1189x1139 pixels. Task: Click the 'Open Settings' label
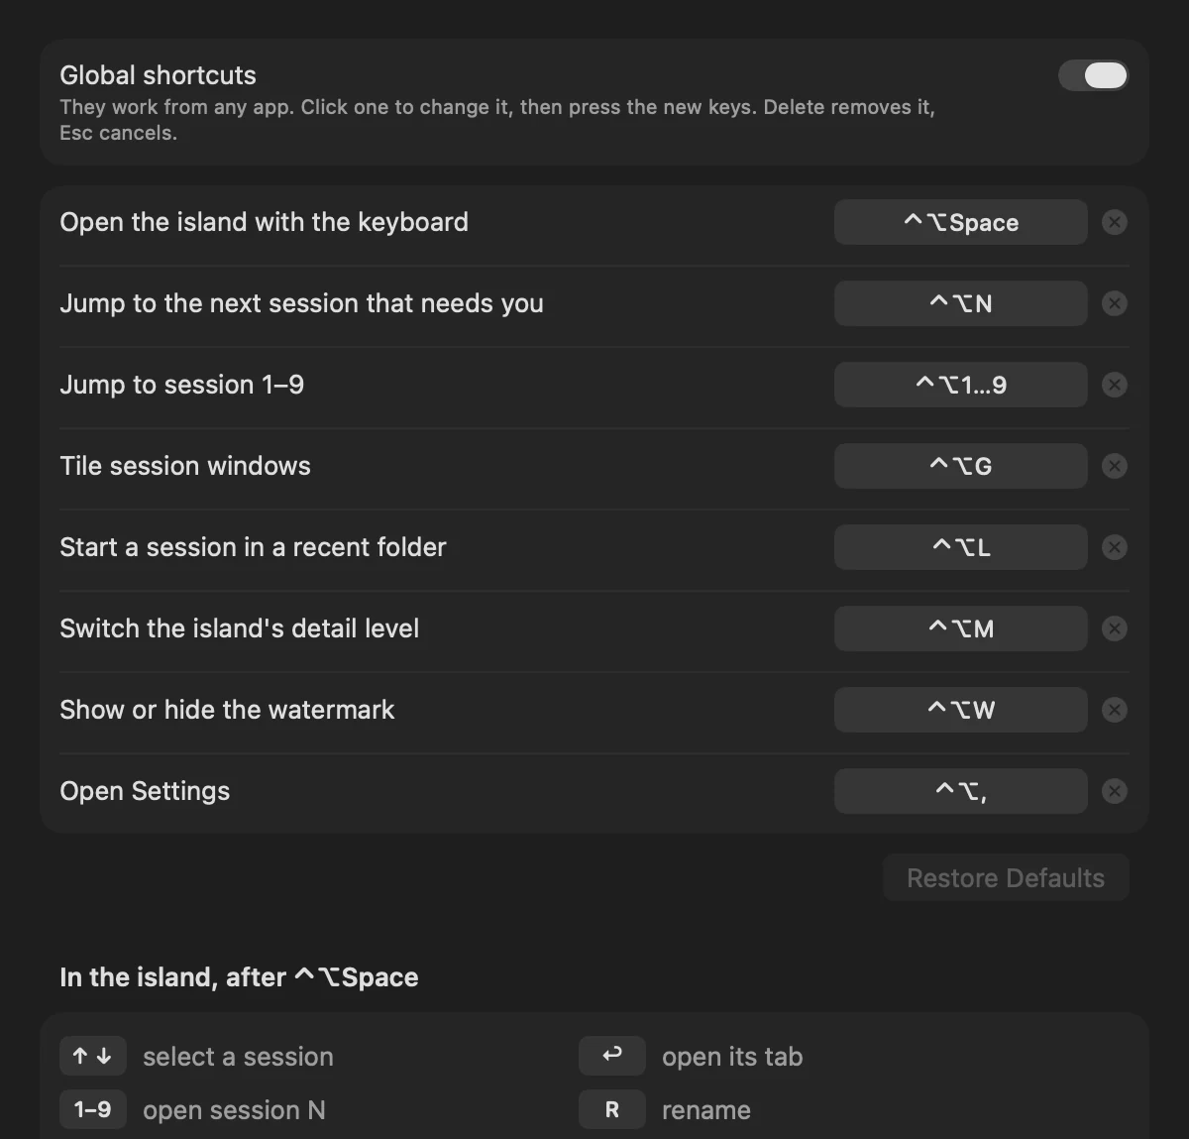click(x=145, y=791)
